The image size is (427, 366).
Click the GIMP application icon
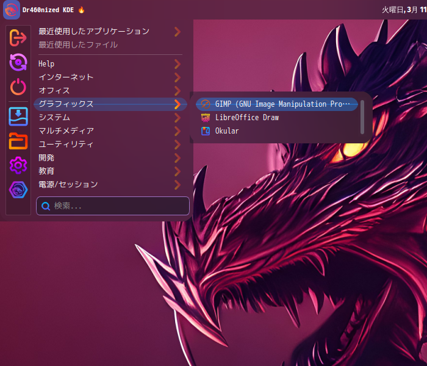(206, 104)
